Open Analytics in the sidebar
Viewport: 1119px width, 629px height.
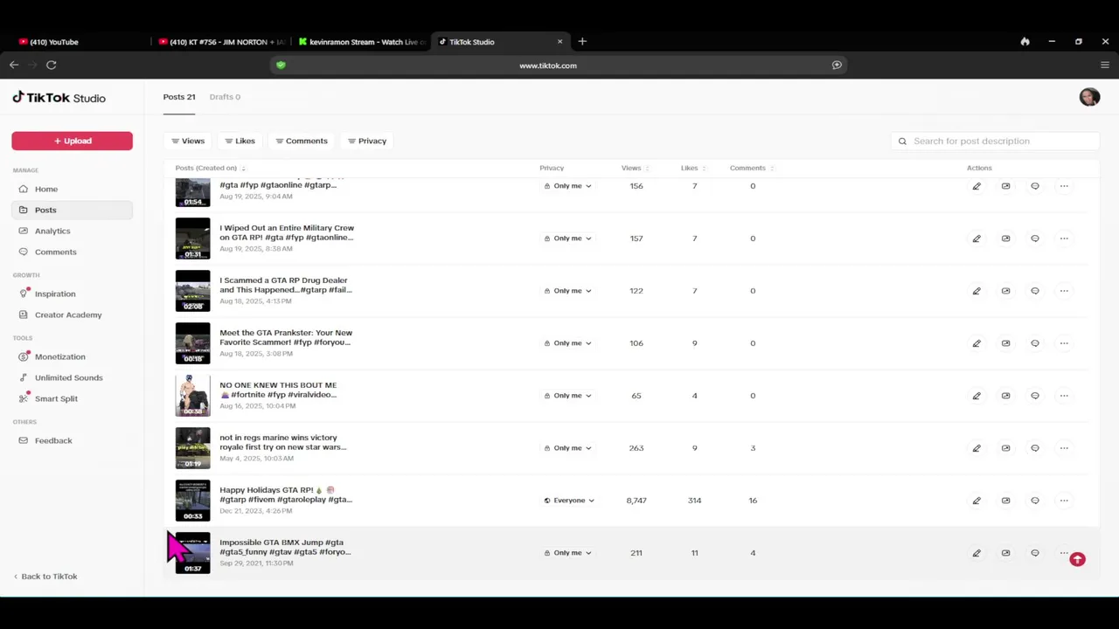72,231
